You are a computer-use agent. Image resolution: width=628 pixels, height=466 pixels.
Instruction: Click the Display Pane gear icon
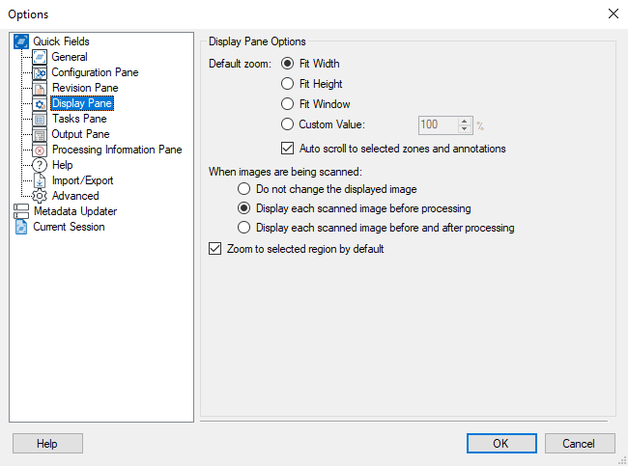pyautogui.click(x=40, y=103)
